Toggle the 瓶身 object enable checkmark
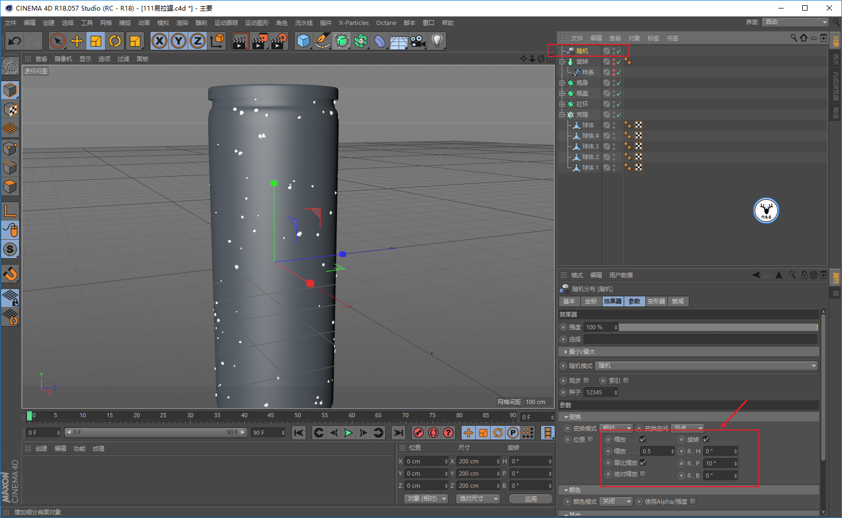This screenshot has height=518, width=842. pos(619,83)
